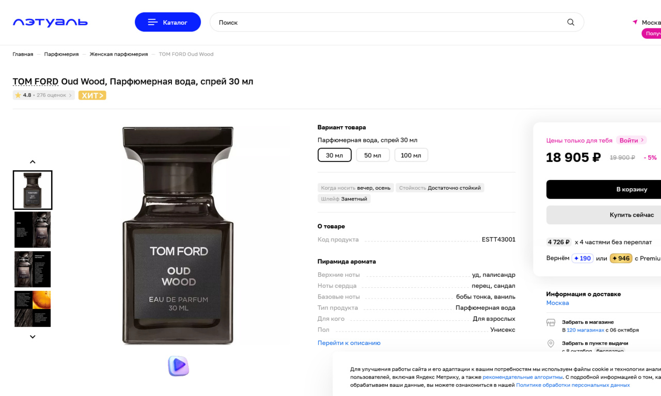
Task: Click the Л'Этуаль logo
Action: click(x=50, y=22)
